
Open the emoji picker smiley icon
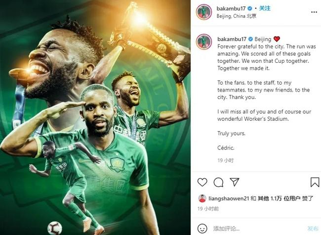click(202, 229)
